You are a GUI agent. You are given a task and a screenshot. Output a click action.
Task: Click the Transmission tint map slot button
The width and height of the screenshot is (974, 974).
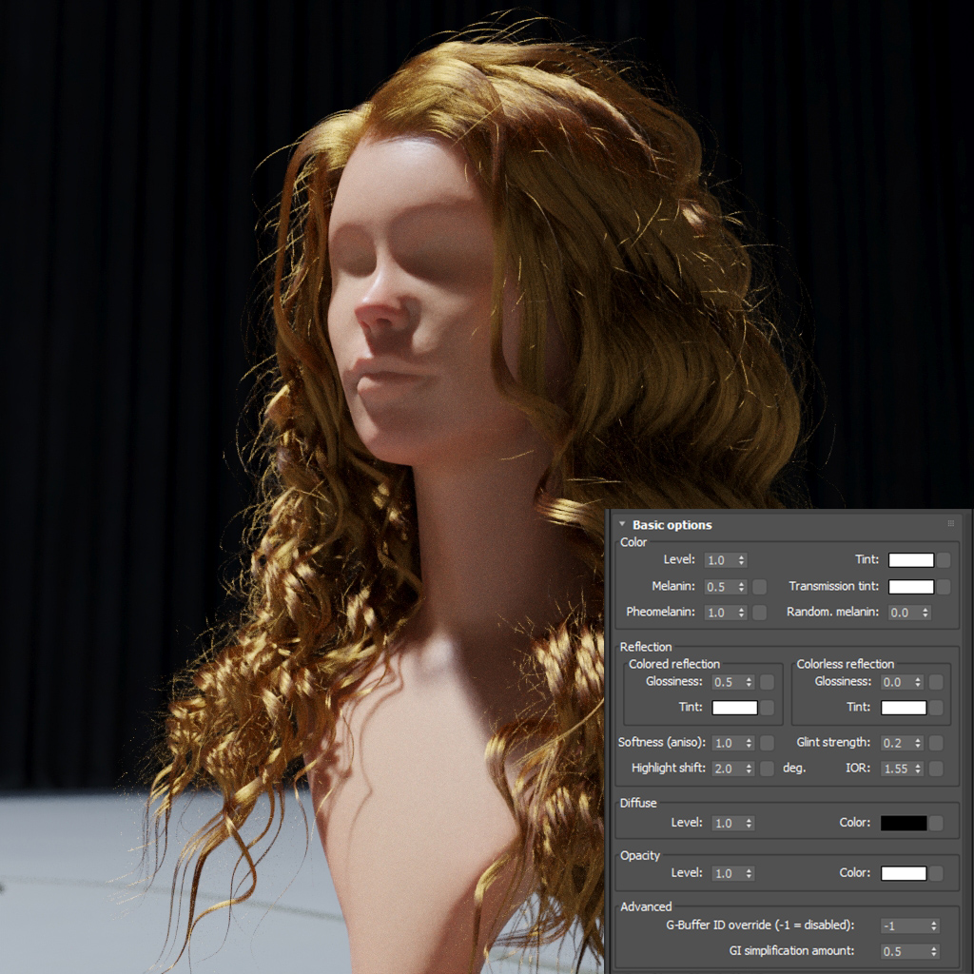pyautogui.click(x=944, y=586)
